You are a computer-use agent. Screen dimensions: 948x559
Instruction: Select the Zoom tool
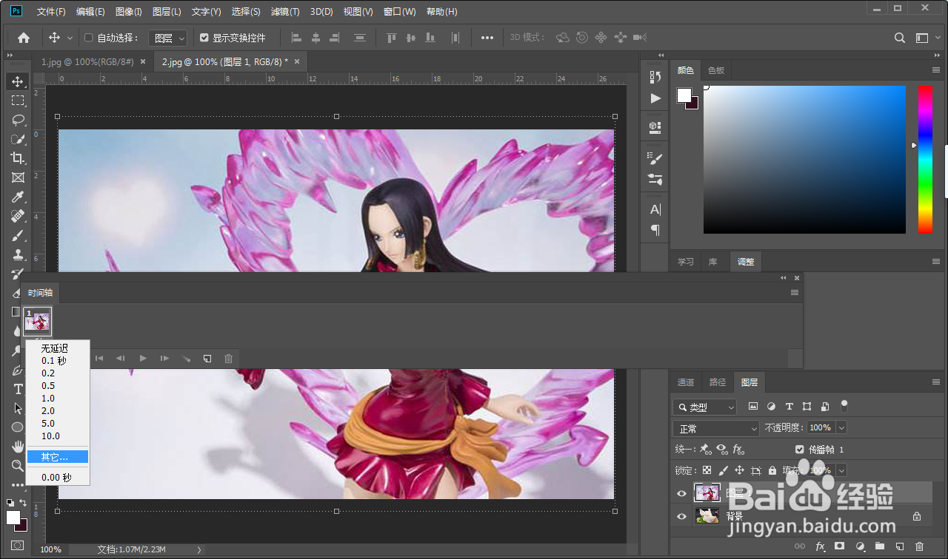(18, 466)
